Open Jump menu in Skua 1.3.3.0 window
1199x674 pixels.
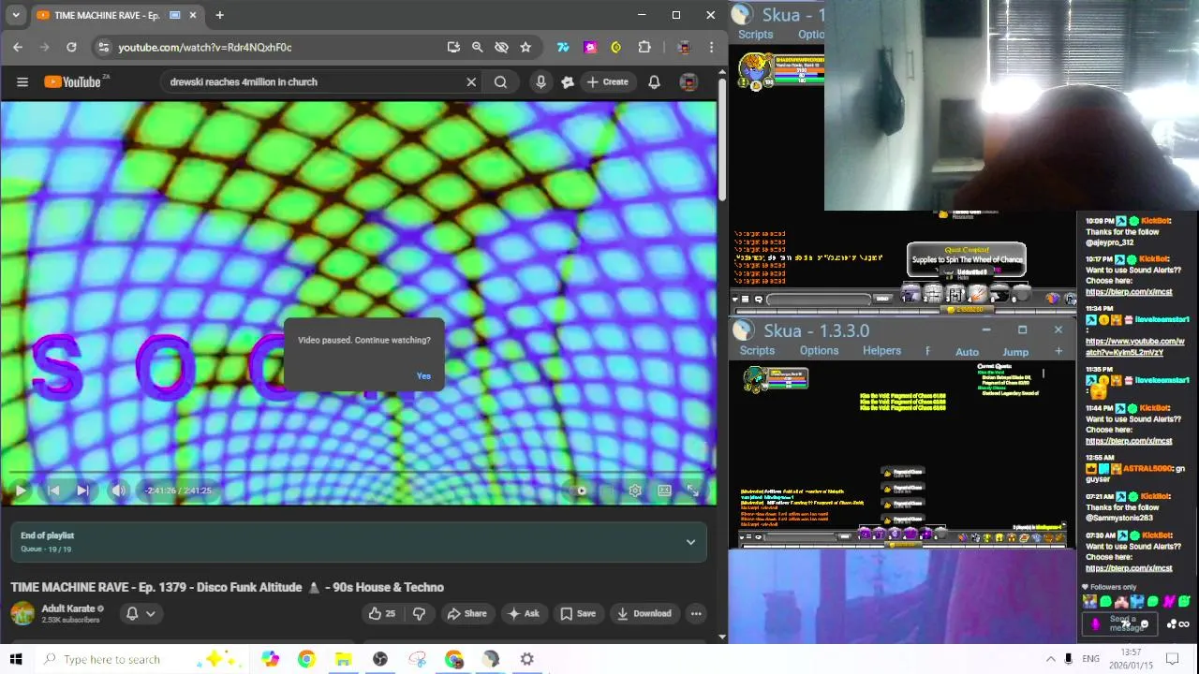click(x=1015, y=352)
